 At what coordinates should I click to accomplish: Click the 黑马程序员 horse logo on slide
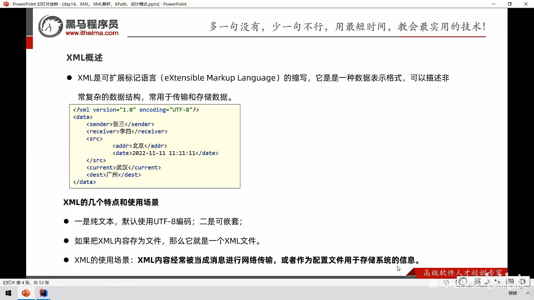point(50,26)
